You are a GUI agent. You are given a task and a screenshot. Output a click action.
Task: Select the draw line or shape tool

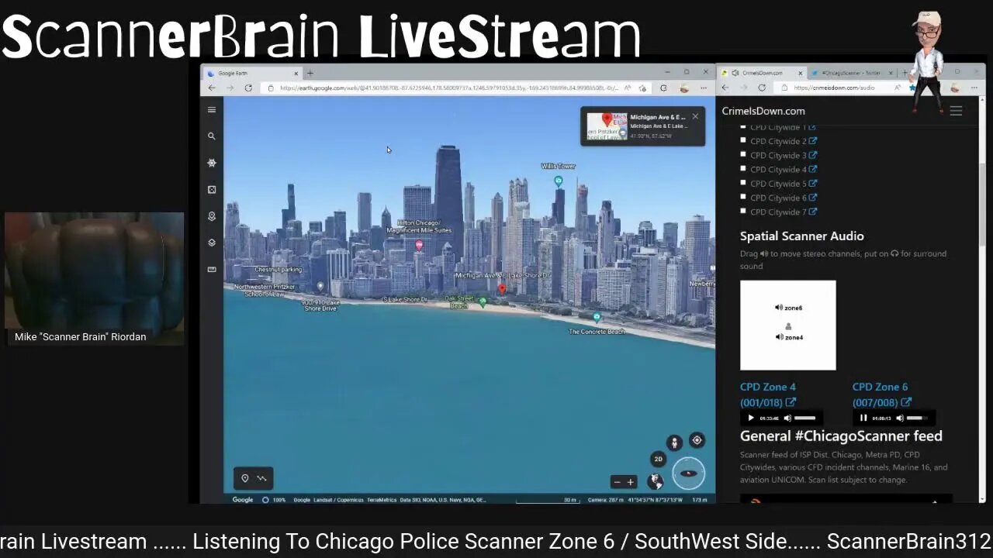(261, 478)
